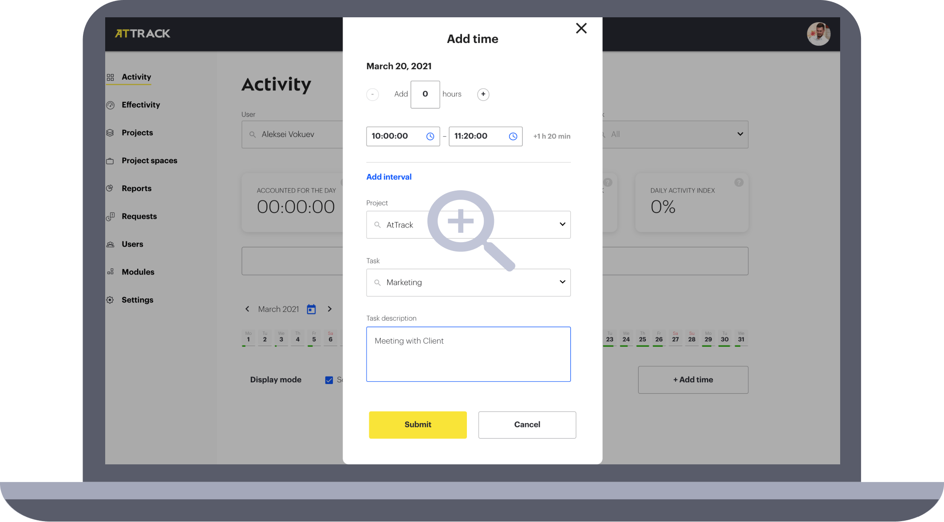Expand the Task Marketing dropdown
This screenshot has width=944, height=522.
(562, 282)
